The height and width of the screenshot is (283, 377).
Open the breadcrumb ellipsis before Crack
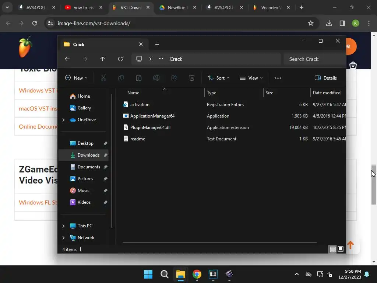(161, 59)
